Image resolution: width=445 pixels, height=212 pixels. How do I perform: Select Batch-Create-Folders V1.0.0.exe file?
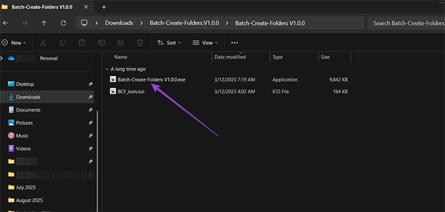pos(151,80)
